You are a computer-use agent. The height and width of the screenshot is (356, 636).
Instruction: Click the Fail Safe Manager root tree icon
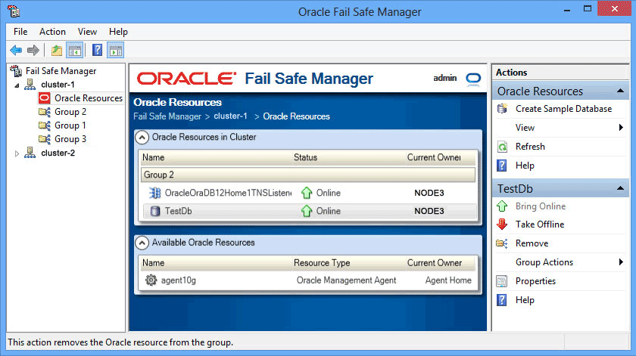16,71
